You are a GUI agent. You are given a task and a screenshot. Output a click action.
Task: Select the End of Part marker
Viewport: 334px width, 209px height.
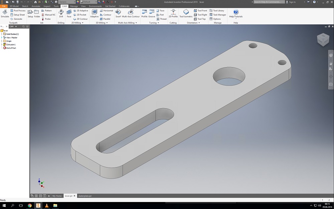pyautogui.click(x=9, y=48)
